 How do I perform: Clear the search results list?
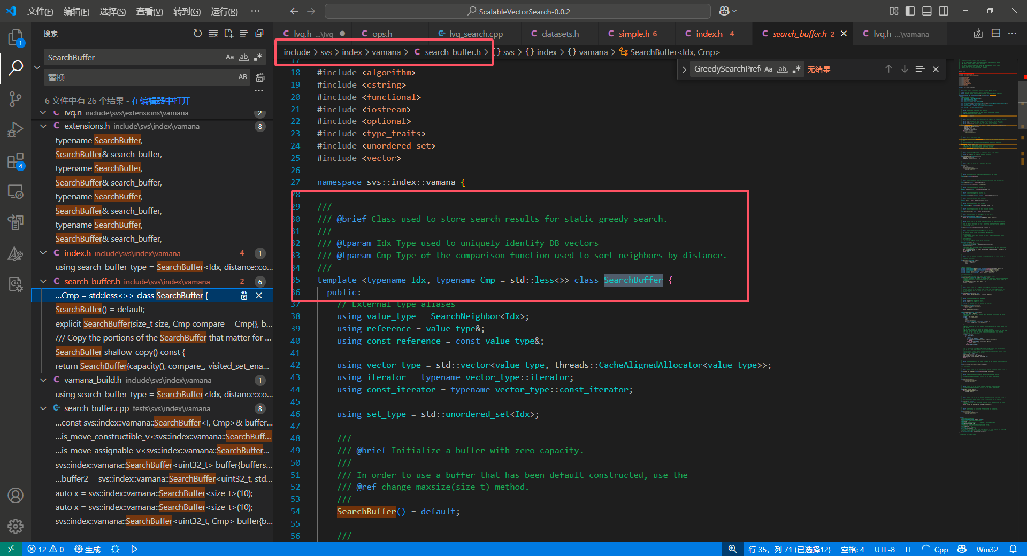213,34
